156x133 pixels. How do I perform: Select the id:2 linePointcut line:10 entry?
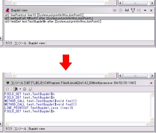click(44, 15)
